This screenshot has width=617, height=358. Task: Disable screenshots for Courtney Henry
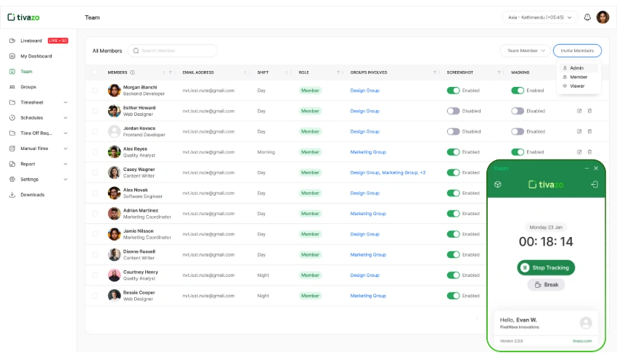[x=453, y=275]
